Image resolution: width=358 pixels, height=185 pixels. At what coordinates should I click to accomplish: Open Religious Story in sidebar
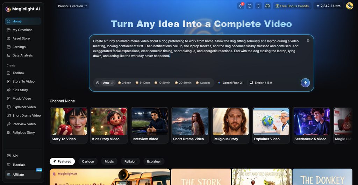pyautogui.click(x=23, y=132)
